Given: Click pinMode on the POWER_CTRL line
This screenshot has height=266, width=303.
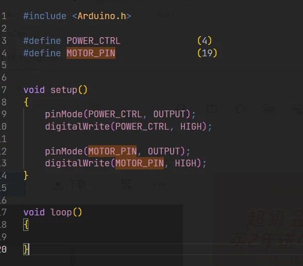Looking at the screenshot, I should coord(64,114).
